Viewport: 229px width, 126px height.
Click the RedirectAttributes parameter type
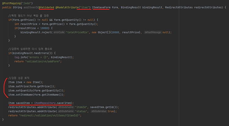(x=179, y=7)
